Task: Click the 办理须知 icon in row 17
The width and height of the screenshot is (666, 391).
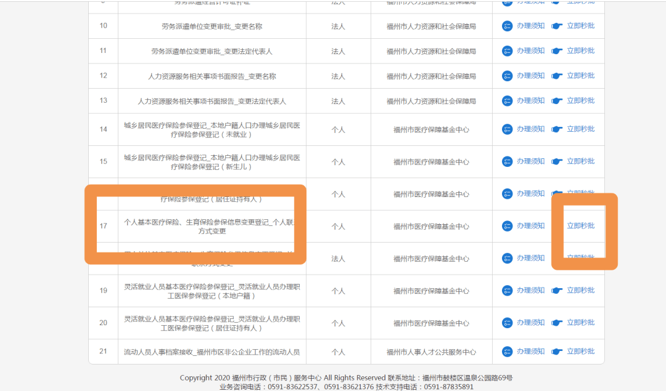Action: point(507,226)
